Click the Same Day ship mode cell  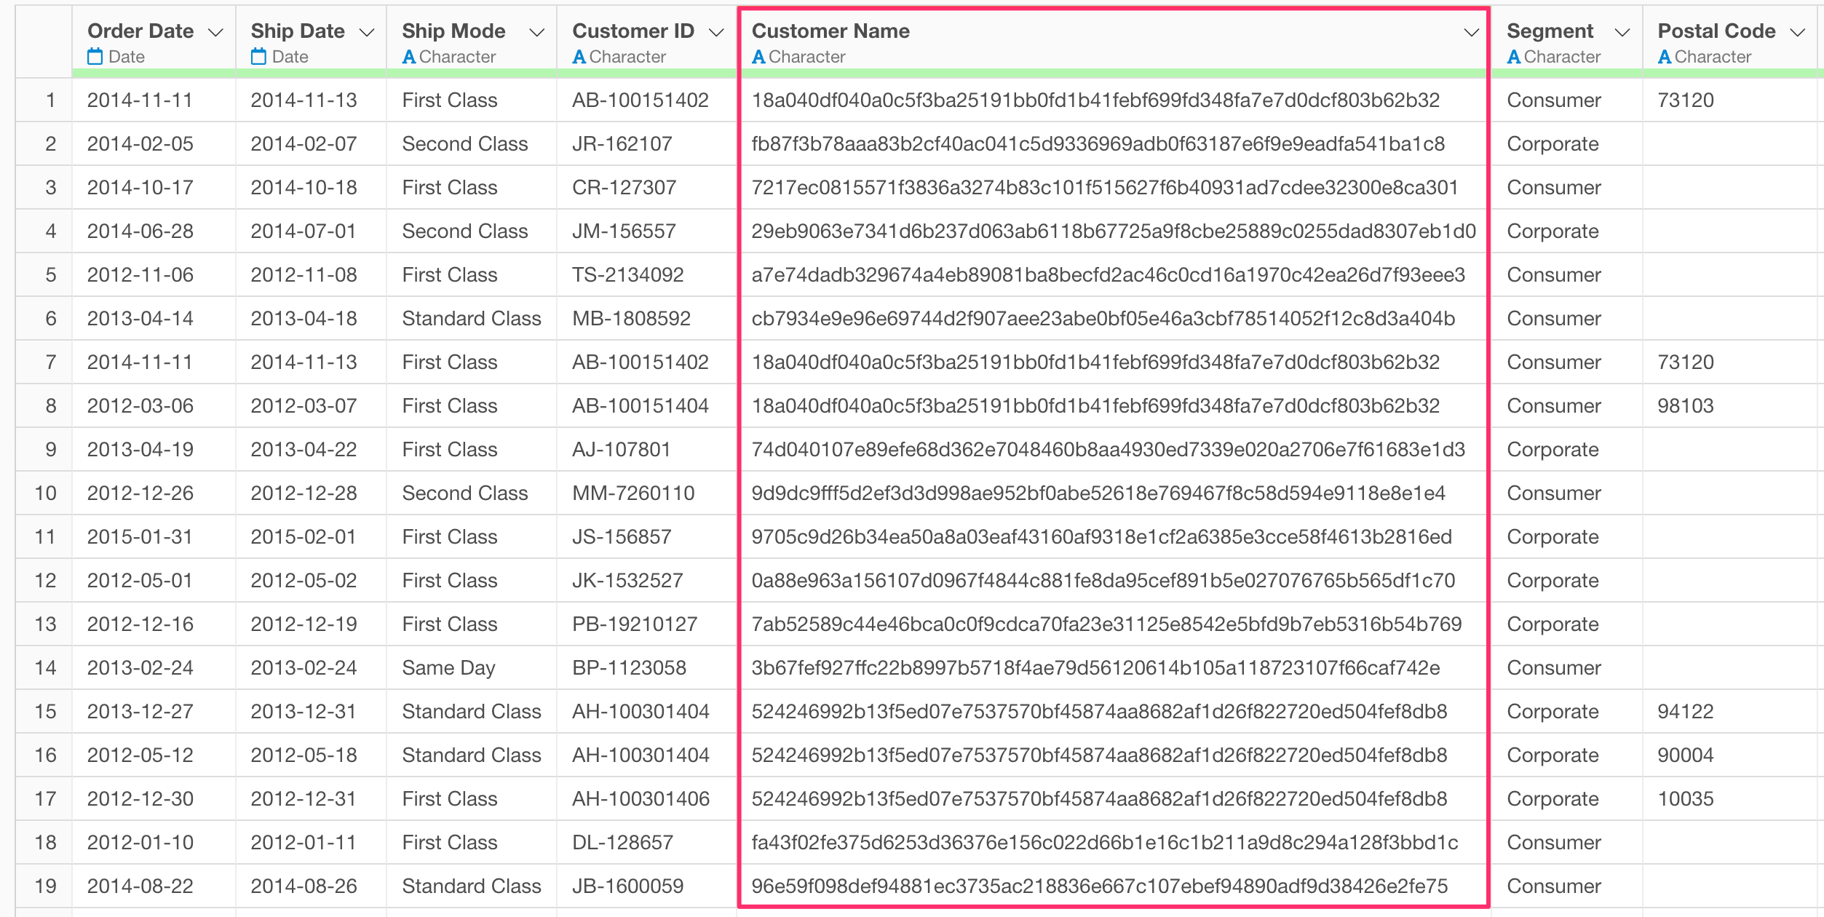coord(448,667)
